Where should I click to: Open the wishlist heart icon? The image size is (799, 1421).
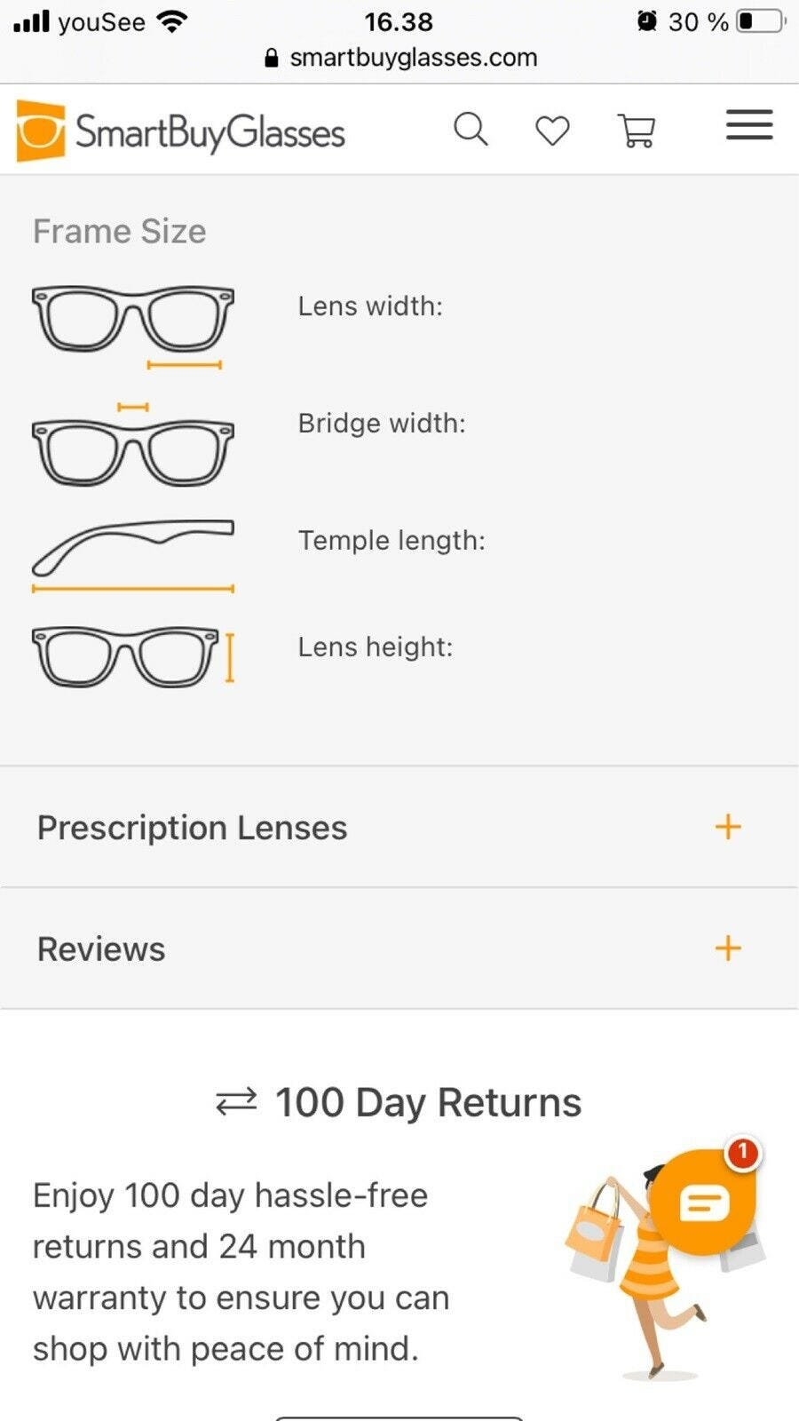tap(552, 131)
